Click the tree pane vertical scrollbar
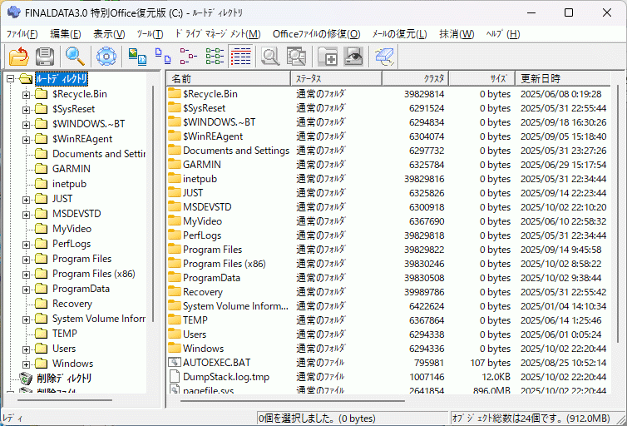Image resolution: width=627 pixels, height=426 pixels. coord(153,204)
